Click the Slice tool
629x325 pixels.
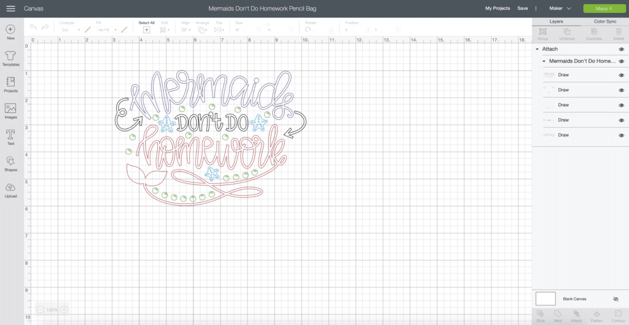click(540, 316)
